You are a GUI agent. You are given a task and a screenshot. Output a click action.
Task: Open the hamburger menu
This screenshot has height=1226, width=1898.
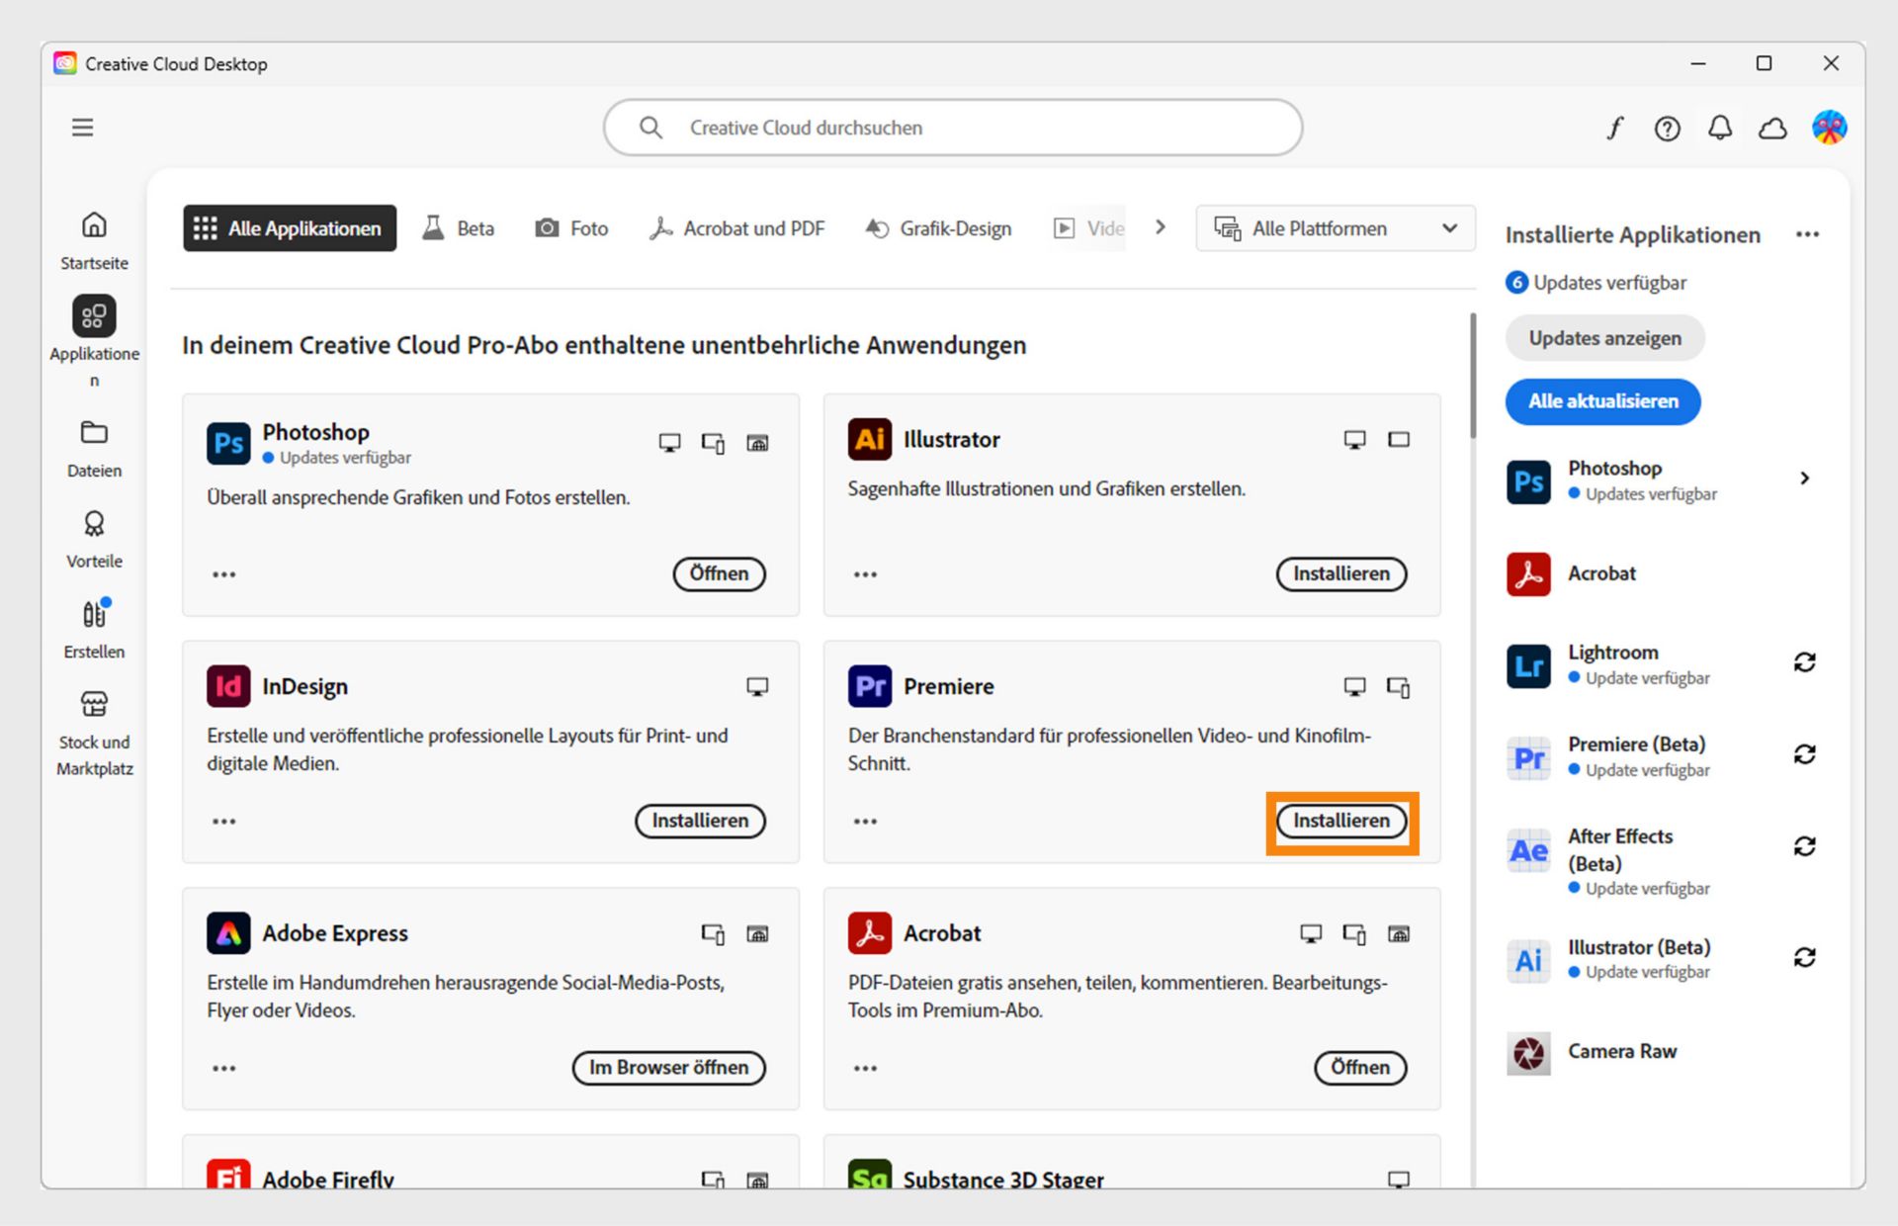pos(83,128)
